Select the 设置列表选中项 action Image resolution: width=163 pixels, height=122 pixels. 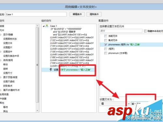[x=11, y=56]
